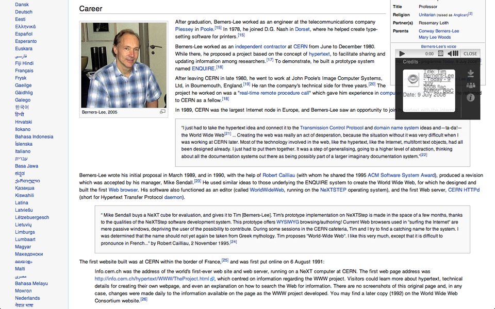The image size is (495, 309).
Task: Select Français in the languages sidebar
Action: pos(24,71)
